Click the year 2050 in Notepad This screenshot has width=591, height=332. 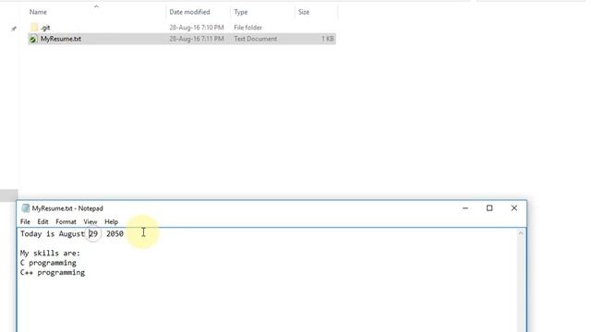coord(115,233)
